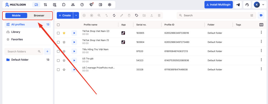
Task: Open the settings gear icon
Action: coord(110,5)
